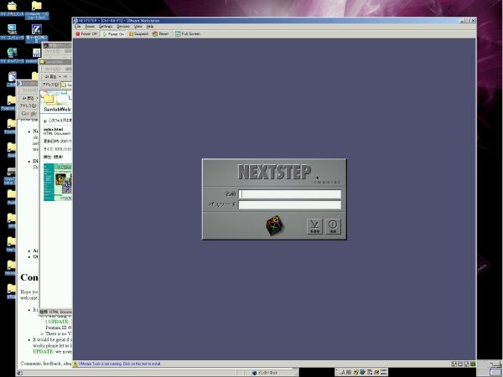Viewport: 503px width, 377px height.
Task: Open the Devices menu in VMware
Action: pyautogui.click(x=123, y=27)
